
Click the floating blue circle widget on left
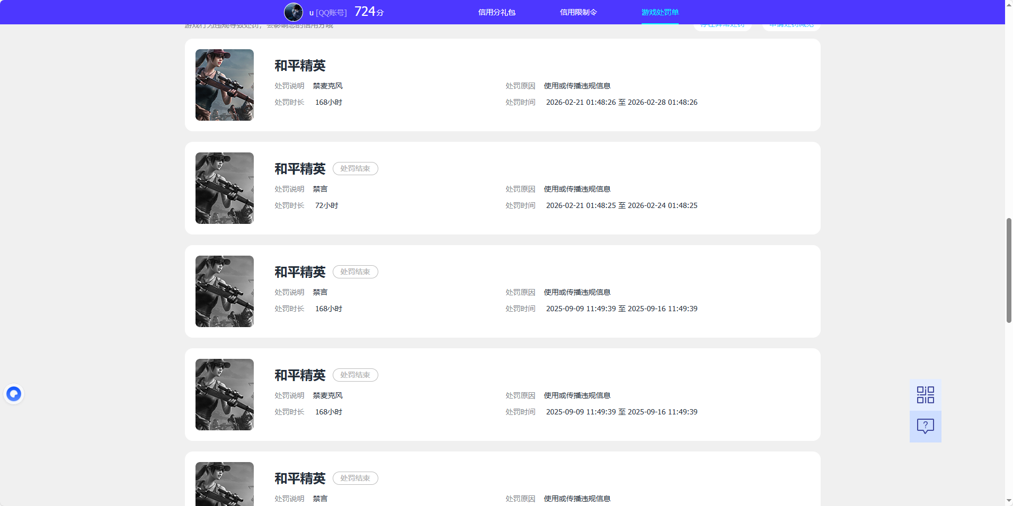[13, 393]
